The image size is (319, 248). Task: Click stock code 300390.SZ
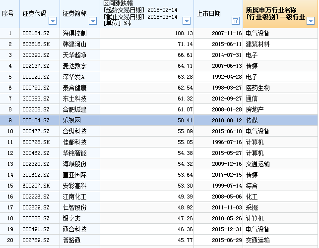pyautogui.click(x=36, y=55)
